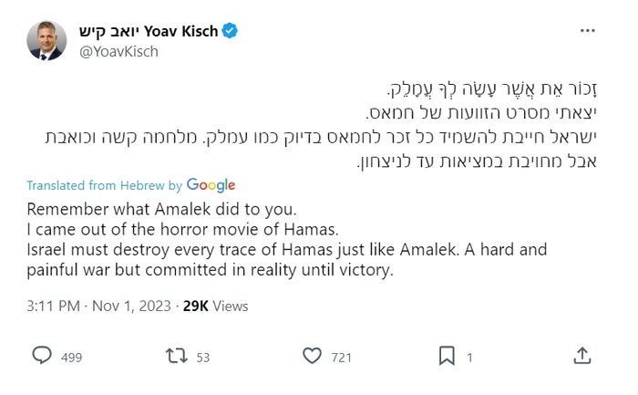Image resolution: width=638 pixels, height=395 pixels.
Task: Open the @YoavKisch handle link
Action: [118, 52]
